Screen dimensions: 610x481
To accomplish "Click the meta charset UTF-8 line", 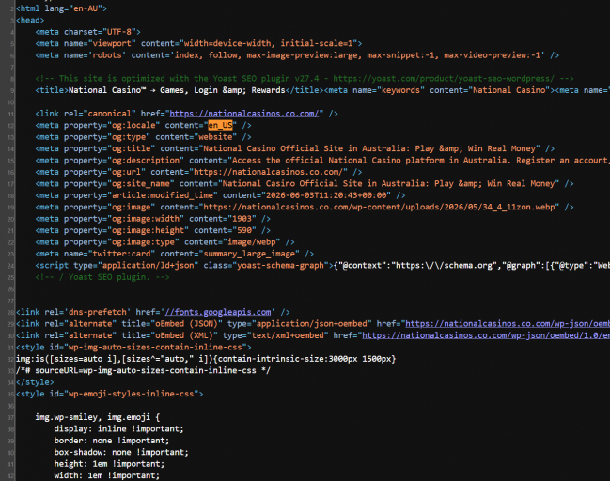I will coord(88,32).
